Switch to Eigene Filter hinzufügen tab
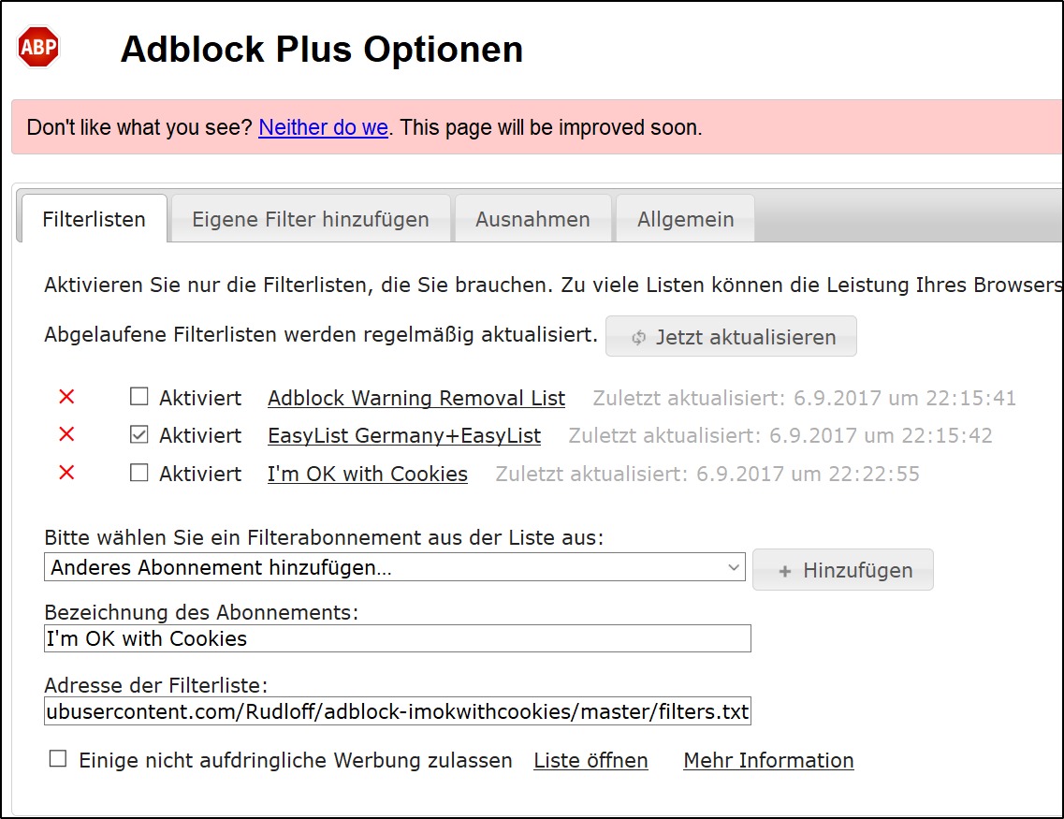This screenshot has height=819, width=1064. [311, 220]
